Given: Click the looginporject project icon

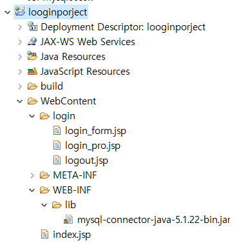Looking at the screenshot, I should 20,11.
